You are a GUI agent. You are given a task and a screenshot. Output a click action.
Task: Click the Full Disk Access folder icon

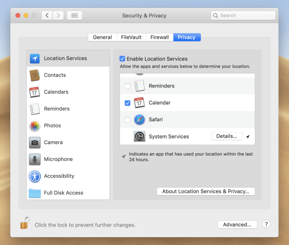point(34,193)
